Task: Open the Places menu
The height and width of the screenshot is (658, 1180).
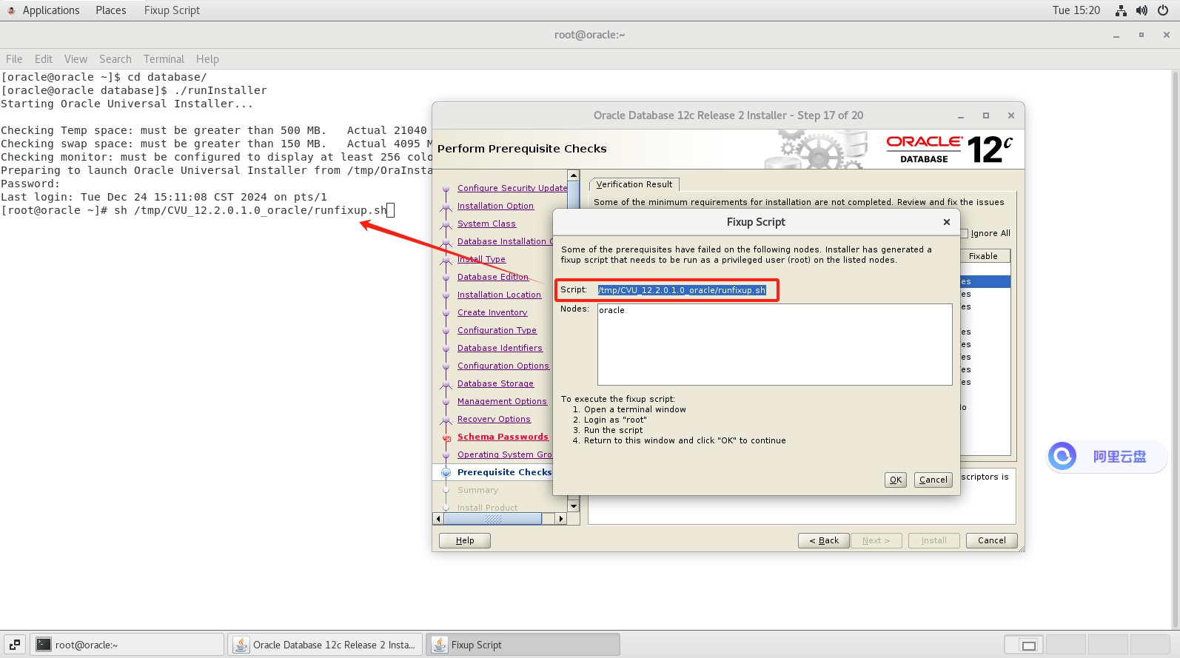Action: click(x=110, y=10)
